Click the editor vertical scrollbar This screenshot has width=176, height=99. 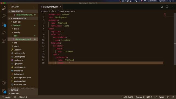click(175, 39)
